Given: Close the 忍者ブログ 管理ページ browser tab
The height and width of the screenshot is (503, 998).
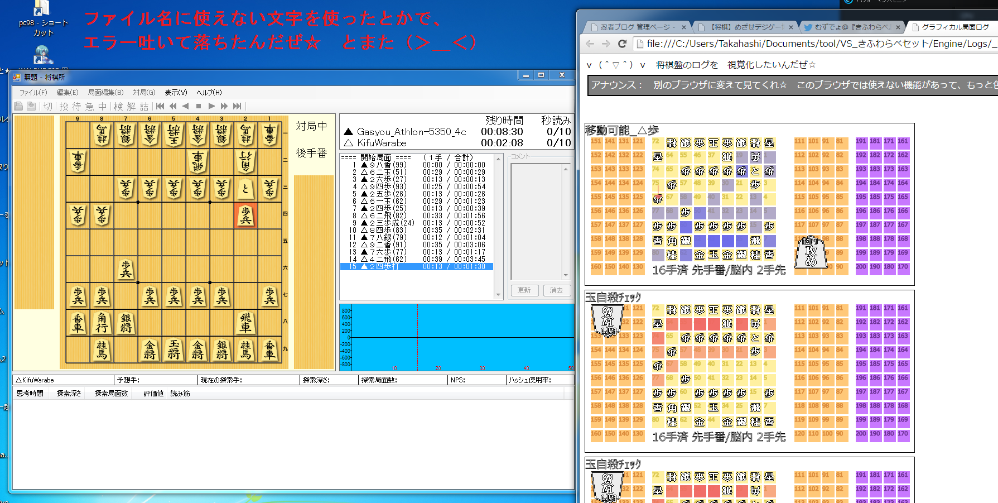Looking at the screenshot, I should 684,27.
